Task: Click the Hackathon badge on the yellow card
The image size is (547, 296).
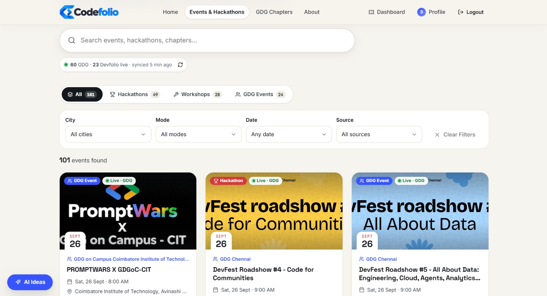Action: [228, 181]
